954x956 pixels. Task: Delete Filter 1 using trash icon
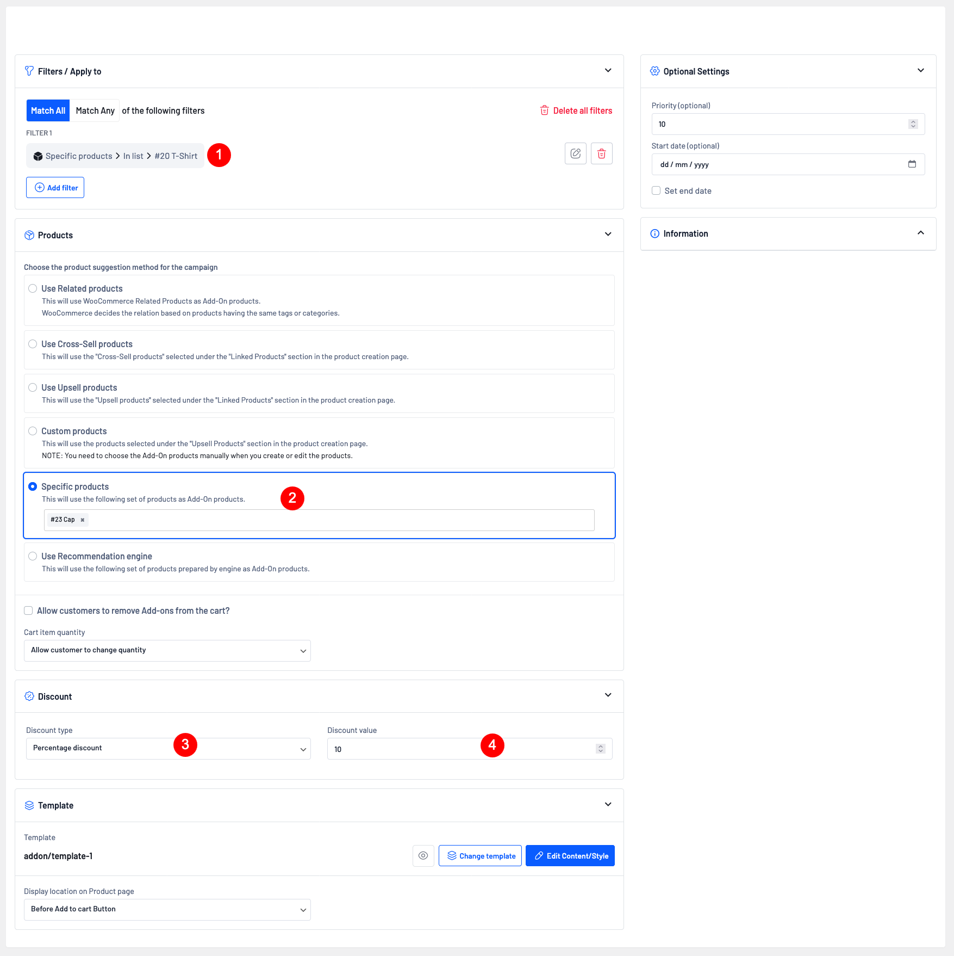tap(601, 154)
